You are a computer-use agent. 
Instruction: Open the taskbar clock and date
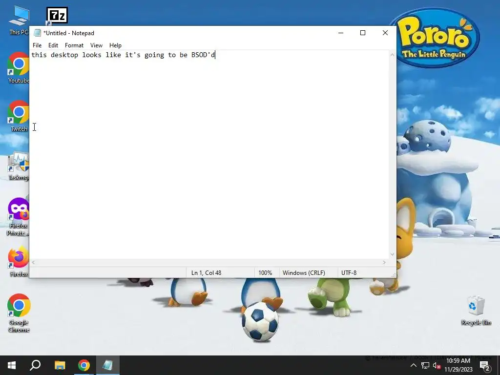pyautogui.click(x=458, y=365)
